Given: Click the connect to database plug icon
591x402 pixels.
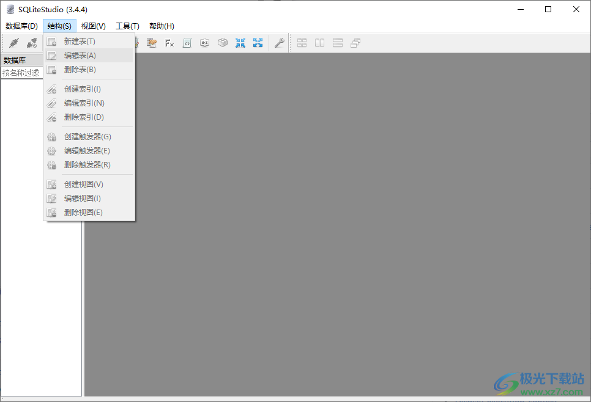Looking at the screenshot, I should tap(14, 43).
